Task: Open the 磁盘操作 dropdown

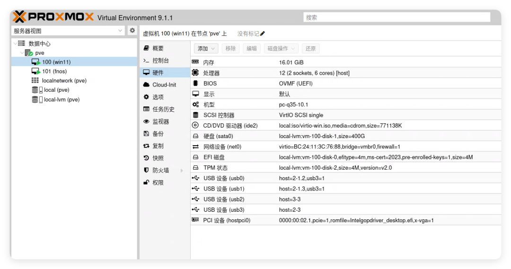Action: pos(281,49)
